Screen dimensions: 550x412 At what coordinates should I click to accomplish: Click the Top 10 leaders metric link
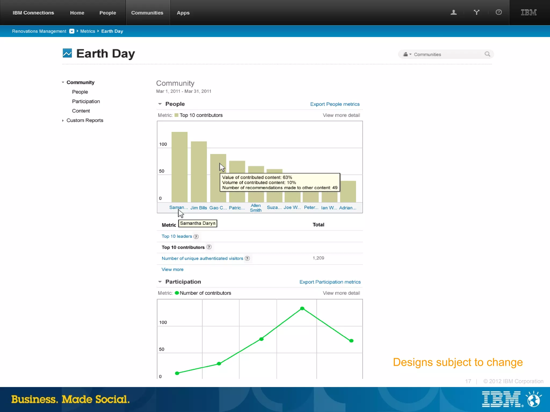[177, 236]
